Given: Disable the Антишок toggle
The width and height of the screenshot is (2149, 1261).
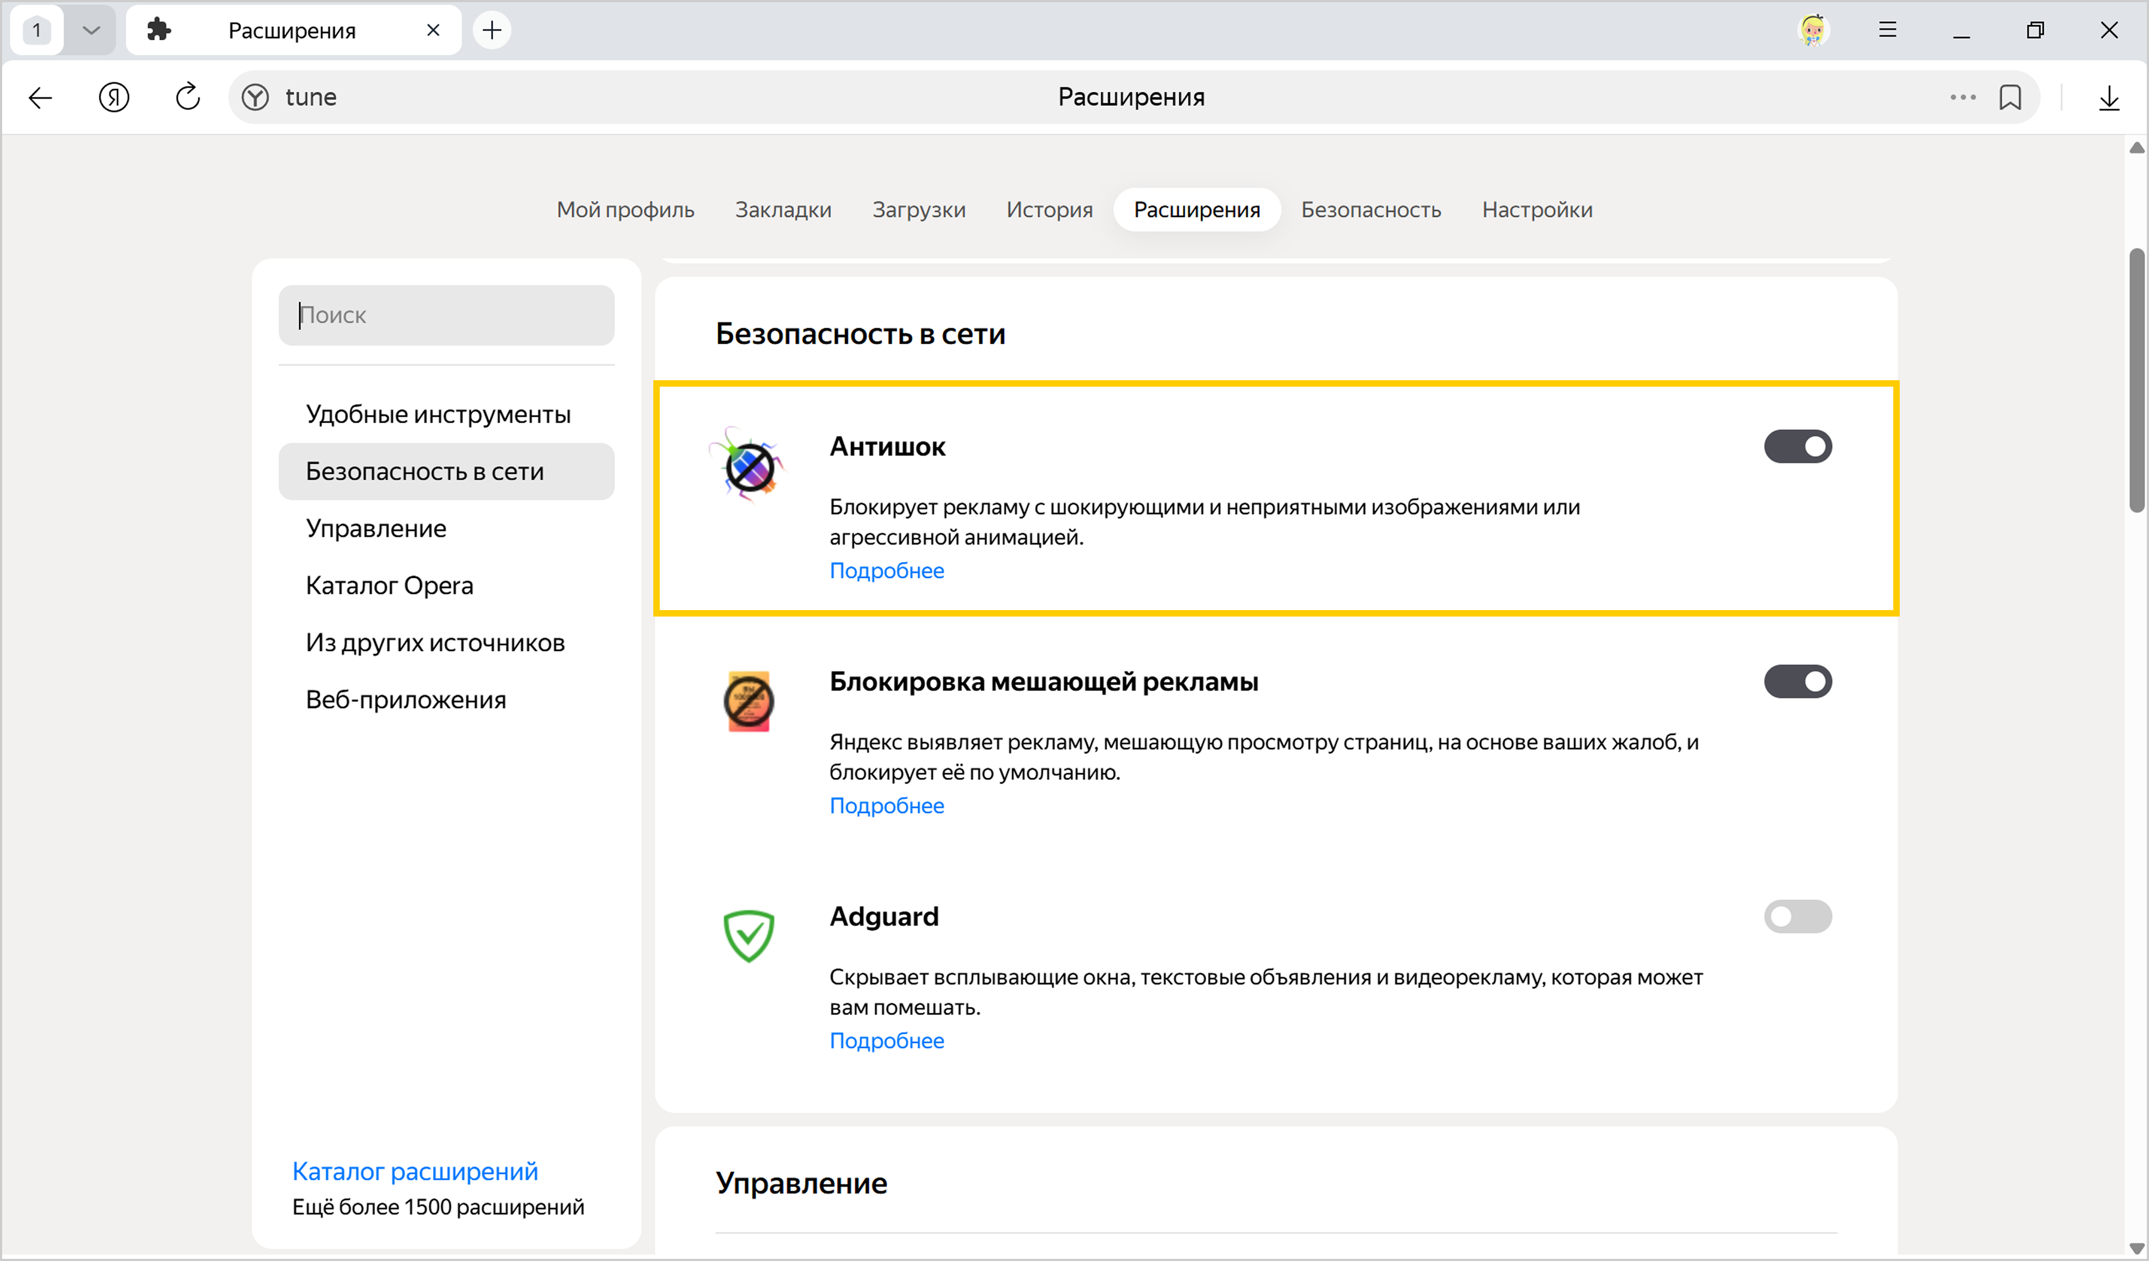Looking at the screenshot, I should coord(1797,446).
